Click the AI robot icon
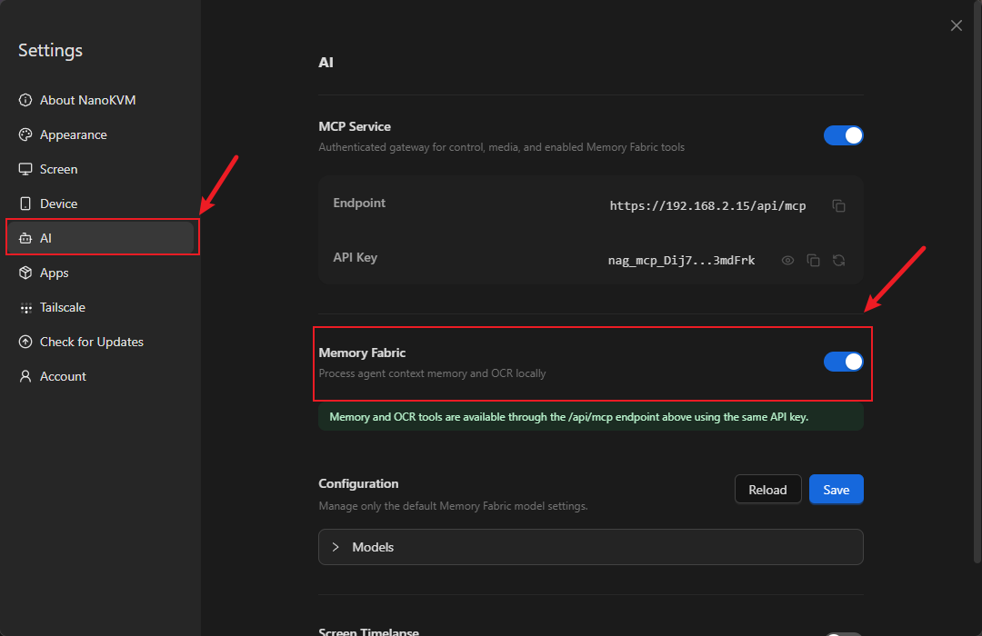The height and width of the screenshot is (636, 982). click(x=25, y=238)
